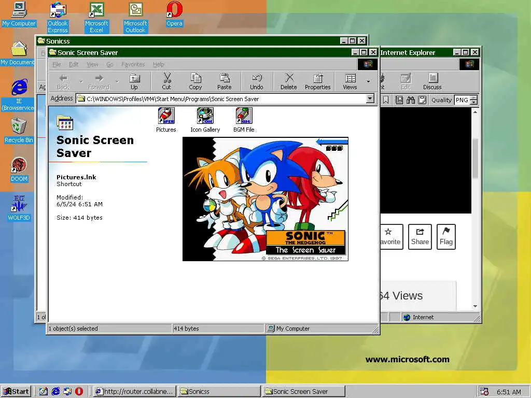
Task: Click the Favorite star button in Internet Explorer
Action: coord(391,236)
